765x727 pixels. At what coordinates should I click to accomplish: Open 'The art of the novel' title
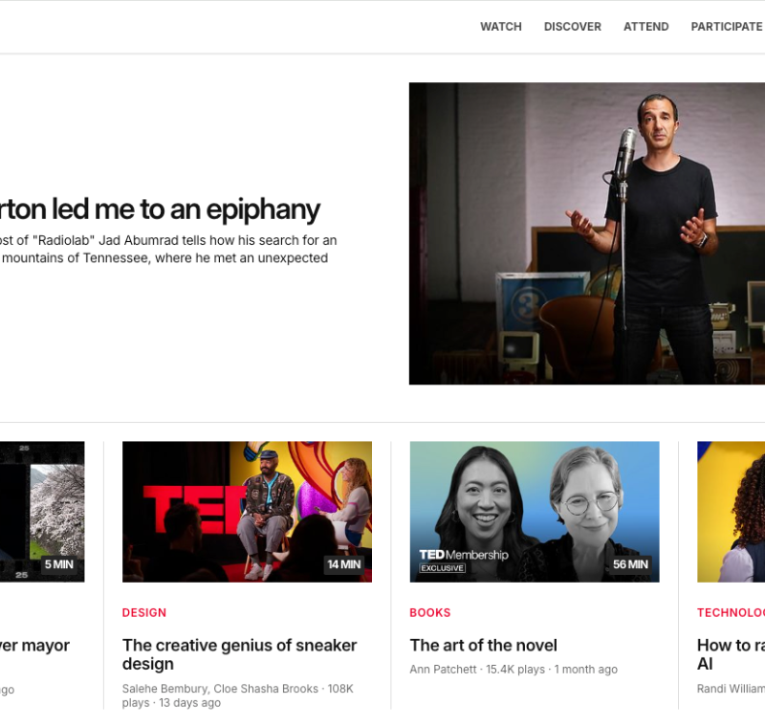[x=483, y=646]
